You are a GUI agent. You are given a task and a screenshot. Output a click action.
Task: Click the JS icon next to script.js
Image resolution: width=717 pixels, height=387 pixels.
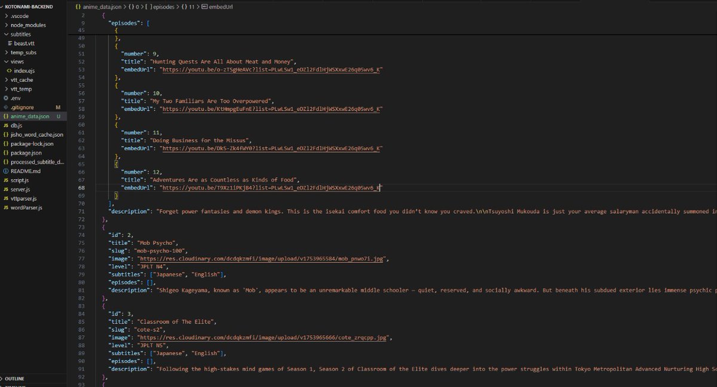[x=6, y=180]
